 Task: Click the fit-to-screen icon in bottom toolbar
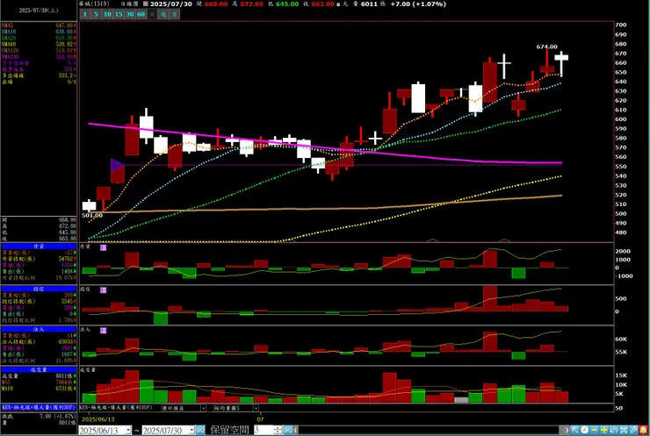coord(623,430)
